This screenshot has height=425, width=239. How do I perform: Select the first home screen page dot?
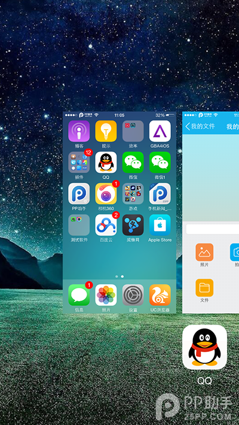pyautogui.click(x=117, y=277)
